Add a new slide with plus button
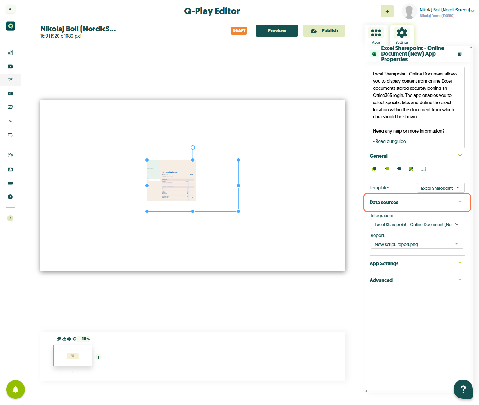The width and height of the screenshot is (479, 405). (99, 357)
